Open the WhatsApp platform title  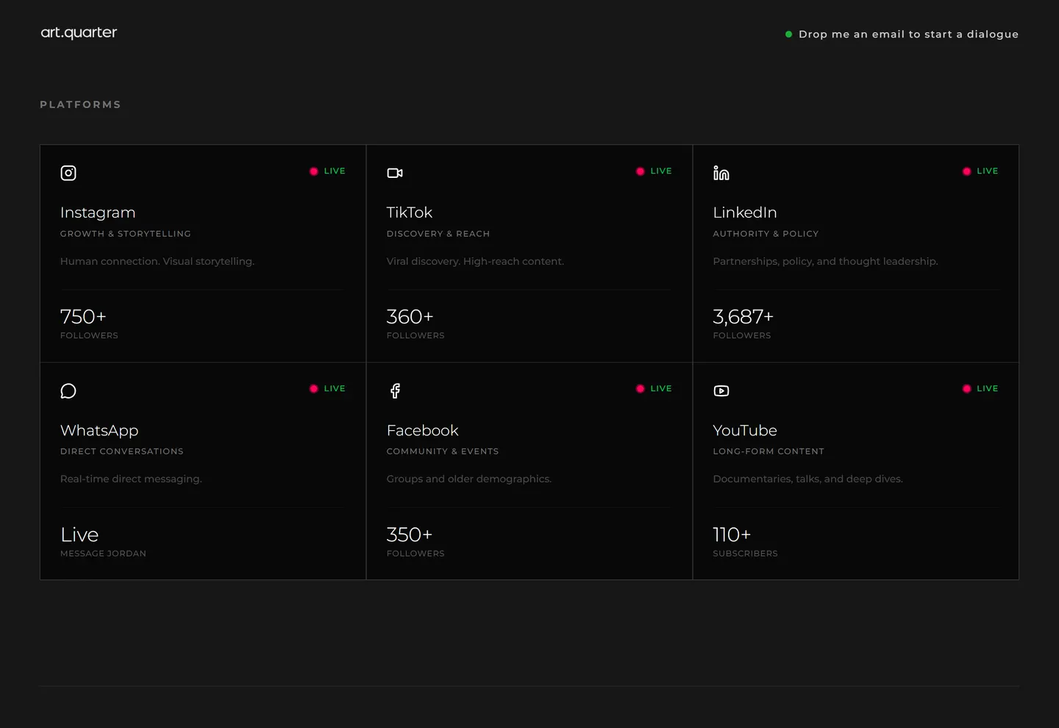(x=99, y=431)
